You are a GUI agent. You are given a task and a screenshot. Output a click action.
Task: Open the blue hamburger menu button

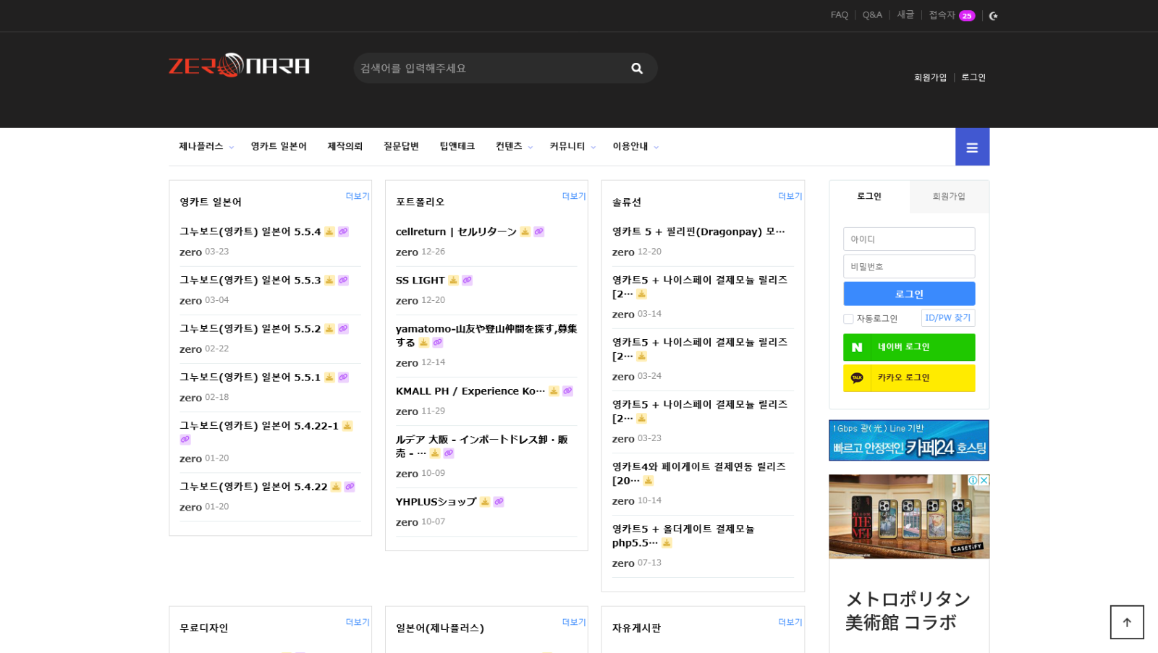pos(972,148)
